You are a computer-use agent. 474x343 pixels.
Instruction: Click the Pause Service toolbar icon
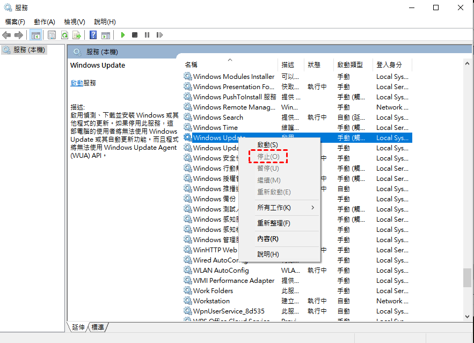147,35
